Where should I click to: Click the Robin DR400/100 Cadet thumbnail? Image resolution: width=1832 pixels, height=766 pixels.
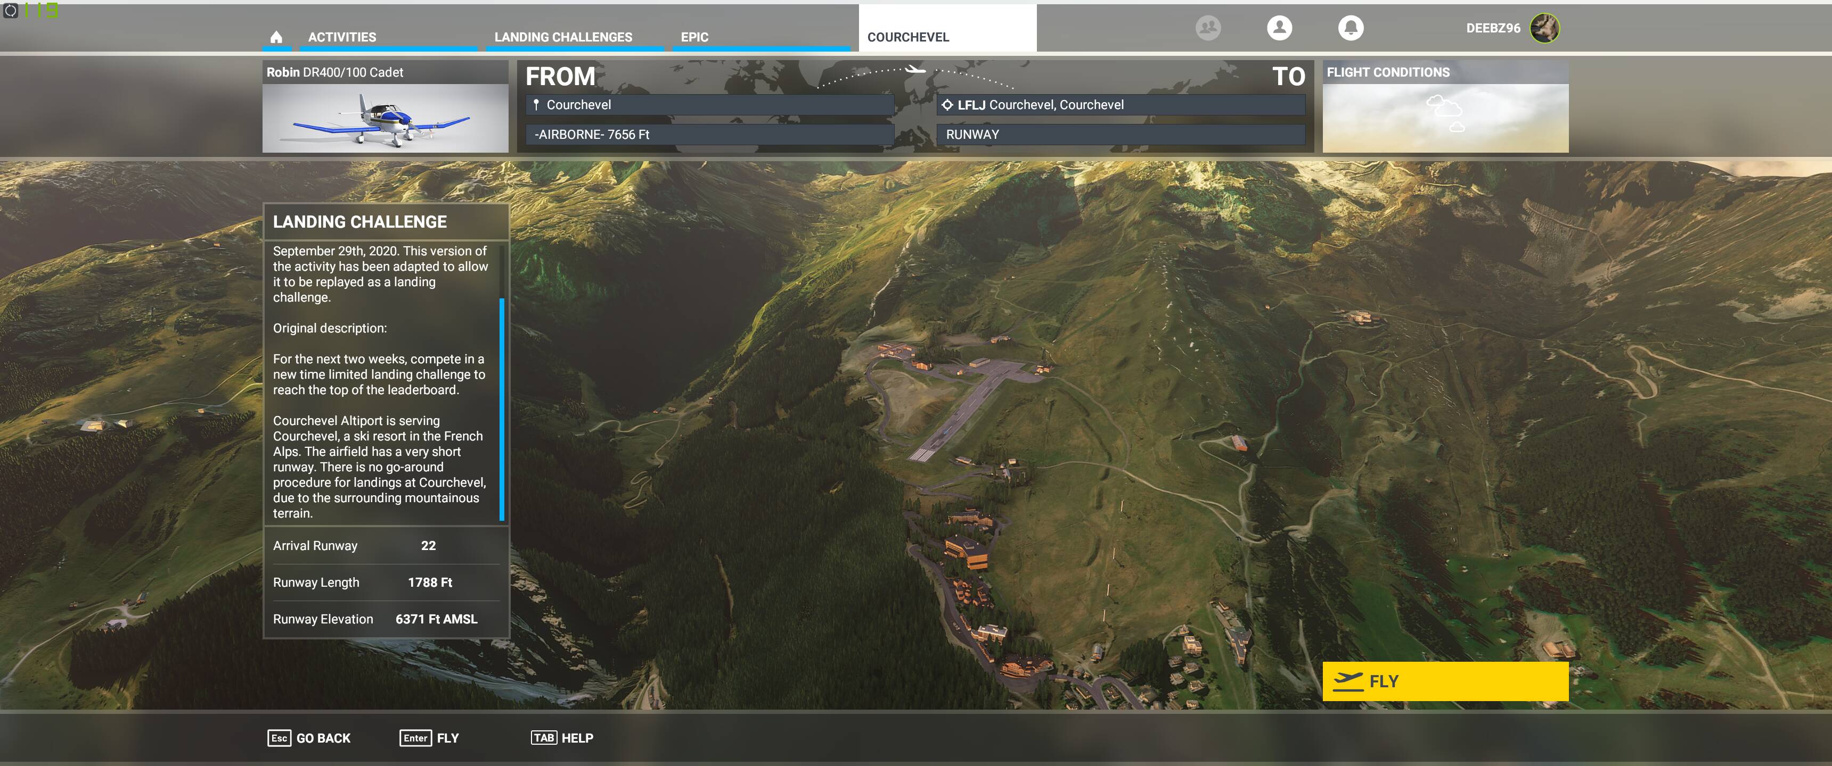pos(385,117)
